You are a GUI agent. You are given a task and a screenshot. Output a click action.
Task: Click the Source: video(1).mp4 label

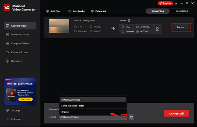pyautogui.click(x=85, y=21)
